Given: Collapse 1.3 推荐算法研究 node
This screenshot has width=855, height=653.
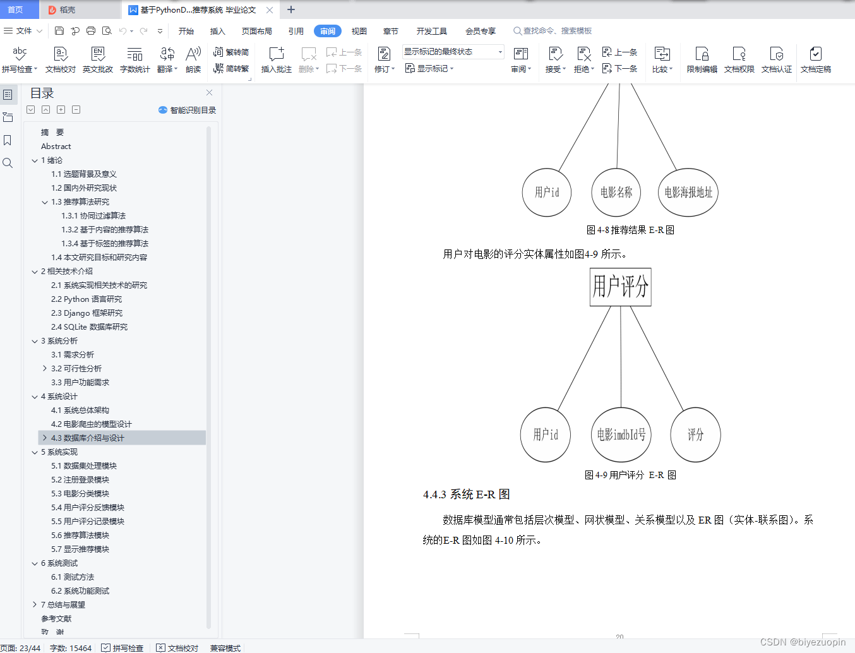Looking at the screenshot, I should click(x=45, y=202).
